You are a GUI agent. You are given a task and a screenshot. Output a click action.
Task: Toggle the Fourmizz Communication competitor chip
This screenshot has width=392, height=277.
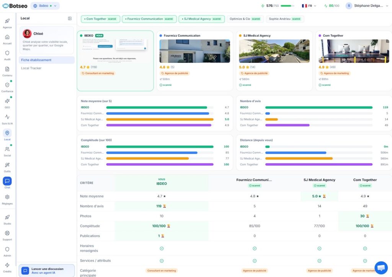coord(149,19)
